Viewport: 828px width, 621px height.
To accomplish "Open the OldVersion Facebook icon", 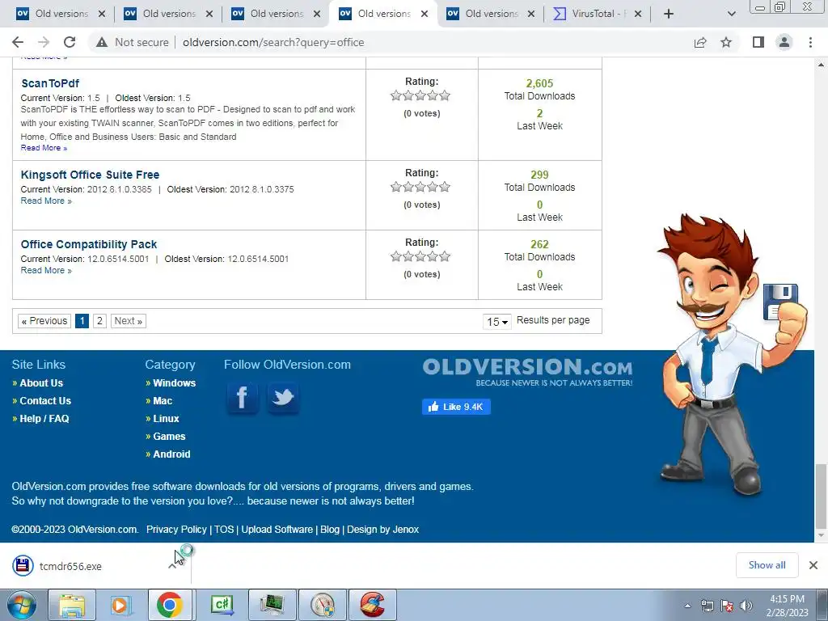I will pyautogui.click(x=243, y=398).
